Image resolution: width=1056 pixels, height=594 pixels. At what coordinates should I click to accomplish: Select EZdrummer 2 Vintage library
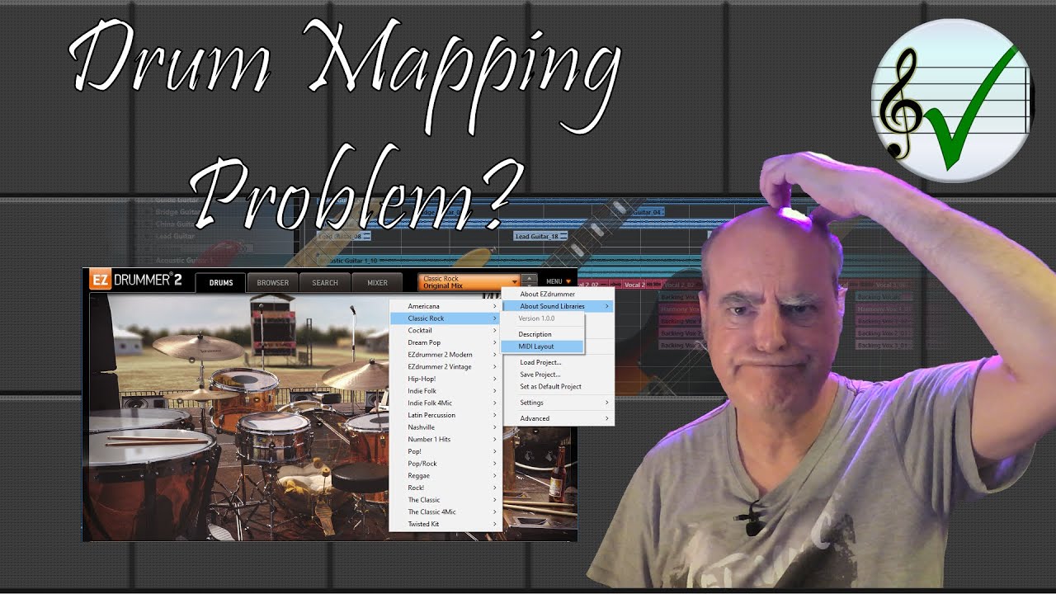click(x=445, y=366)
